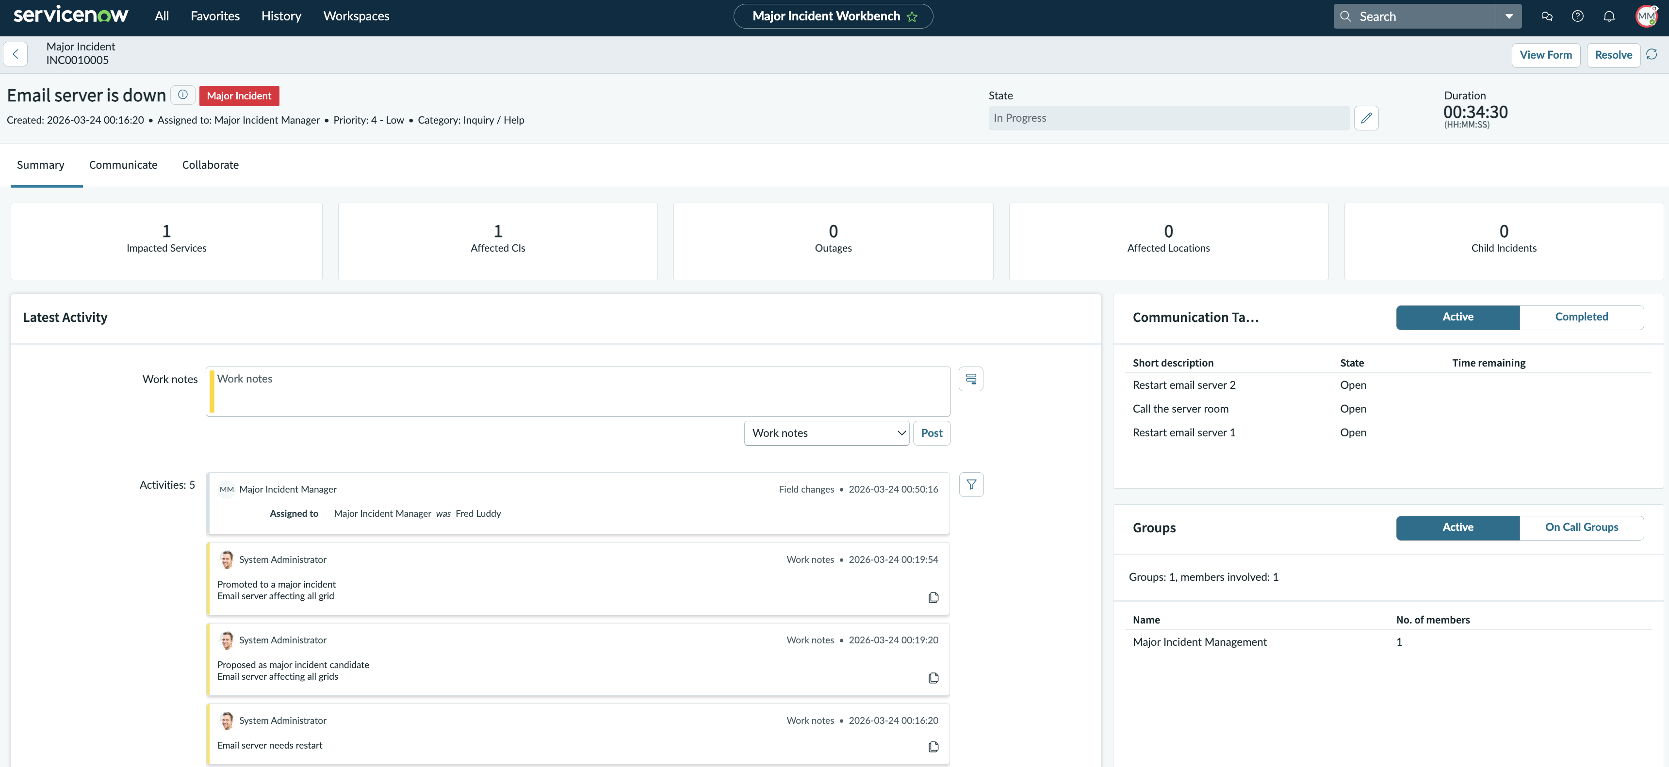
Task: Click the System Administrator avatar at 00:16:20
Action: click(226, 721)
